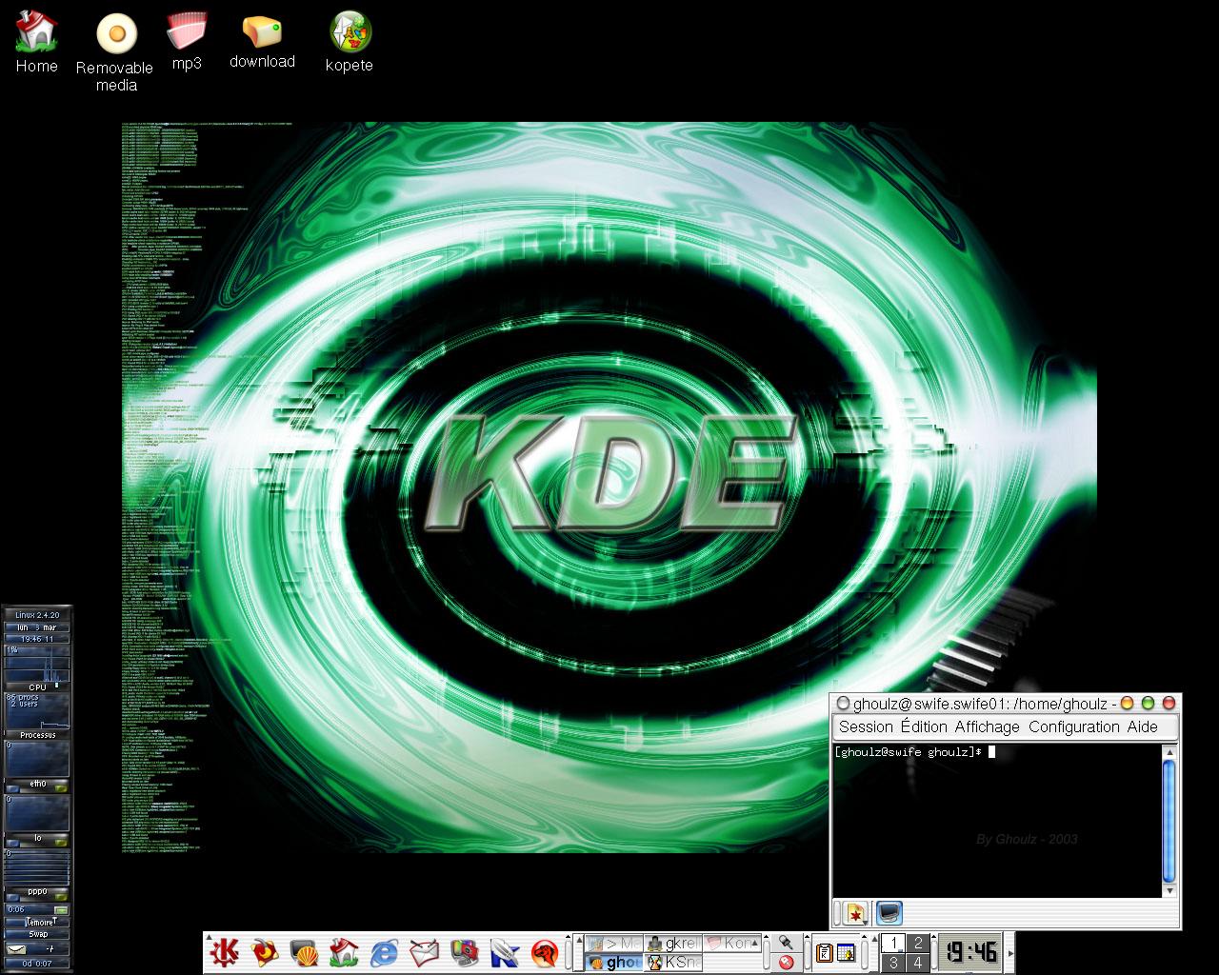Open the Klipper clipboard tray icon

826,952
